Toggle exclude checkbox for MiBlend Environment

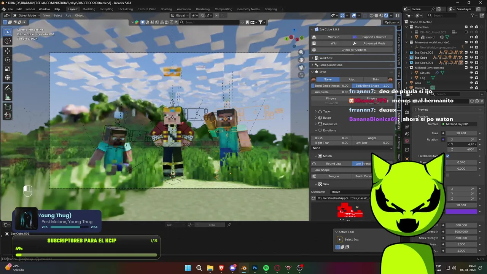pyautogui.click(x=466, y=68)
